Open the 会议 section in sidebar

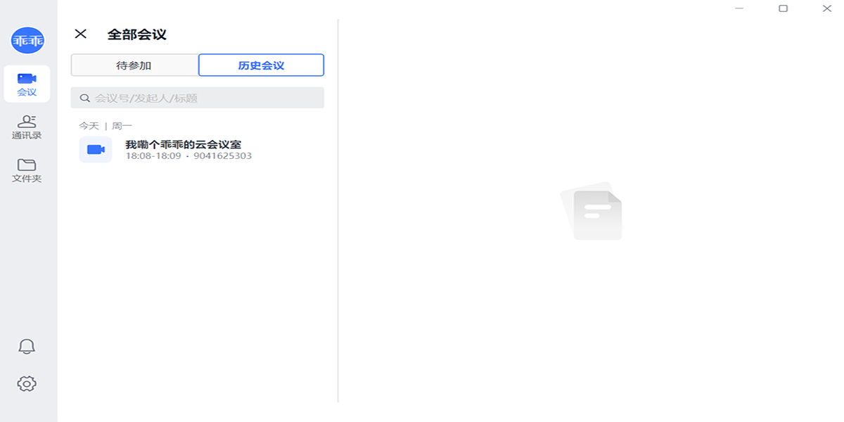(x=27, y=84)
